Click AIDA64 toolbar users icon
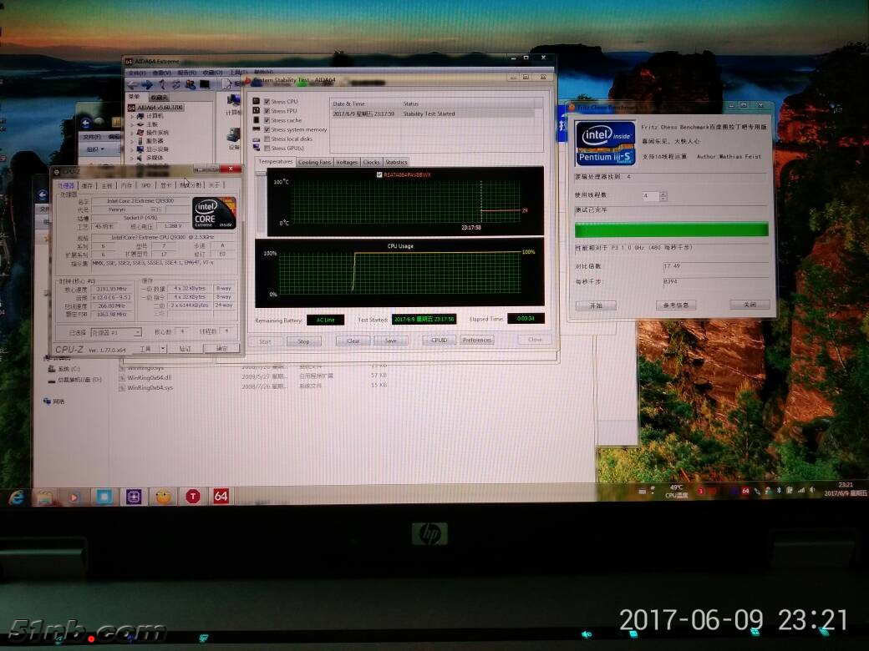The height and width of the screenshot is (651, 869). coord(191,84)
